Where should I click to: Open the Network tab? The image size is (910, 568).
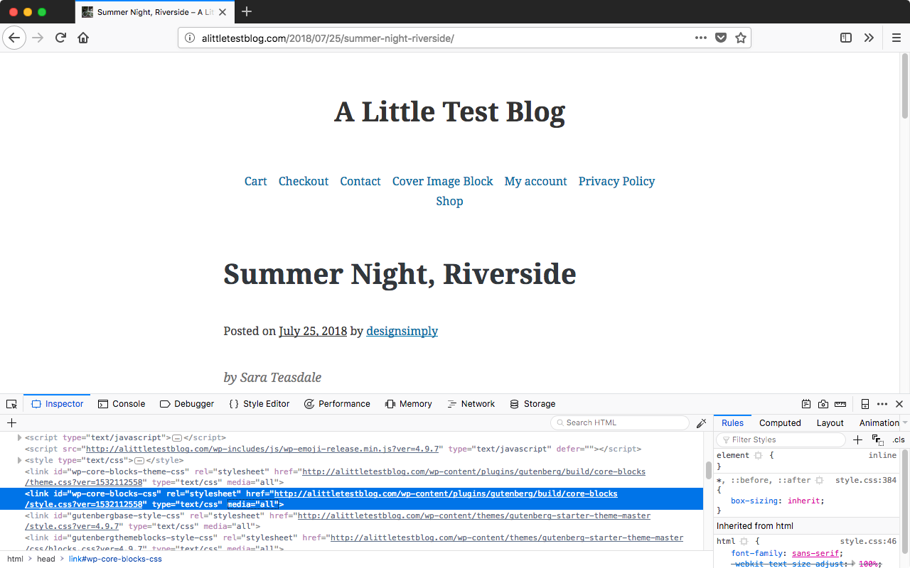[471, 404]
